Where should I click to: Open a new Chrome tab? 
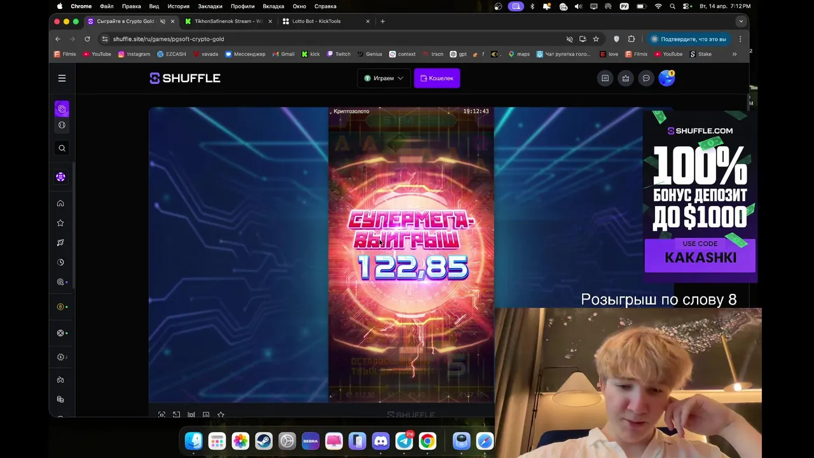(x=382, y=21)
